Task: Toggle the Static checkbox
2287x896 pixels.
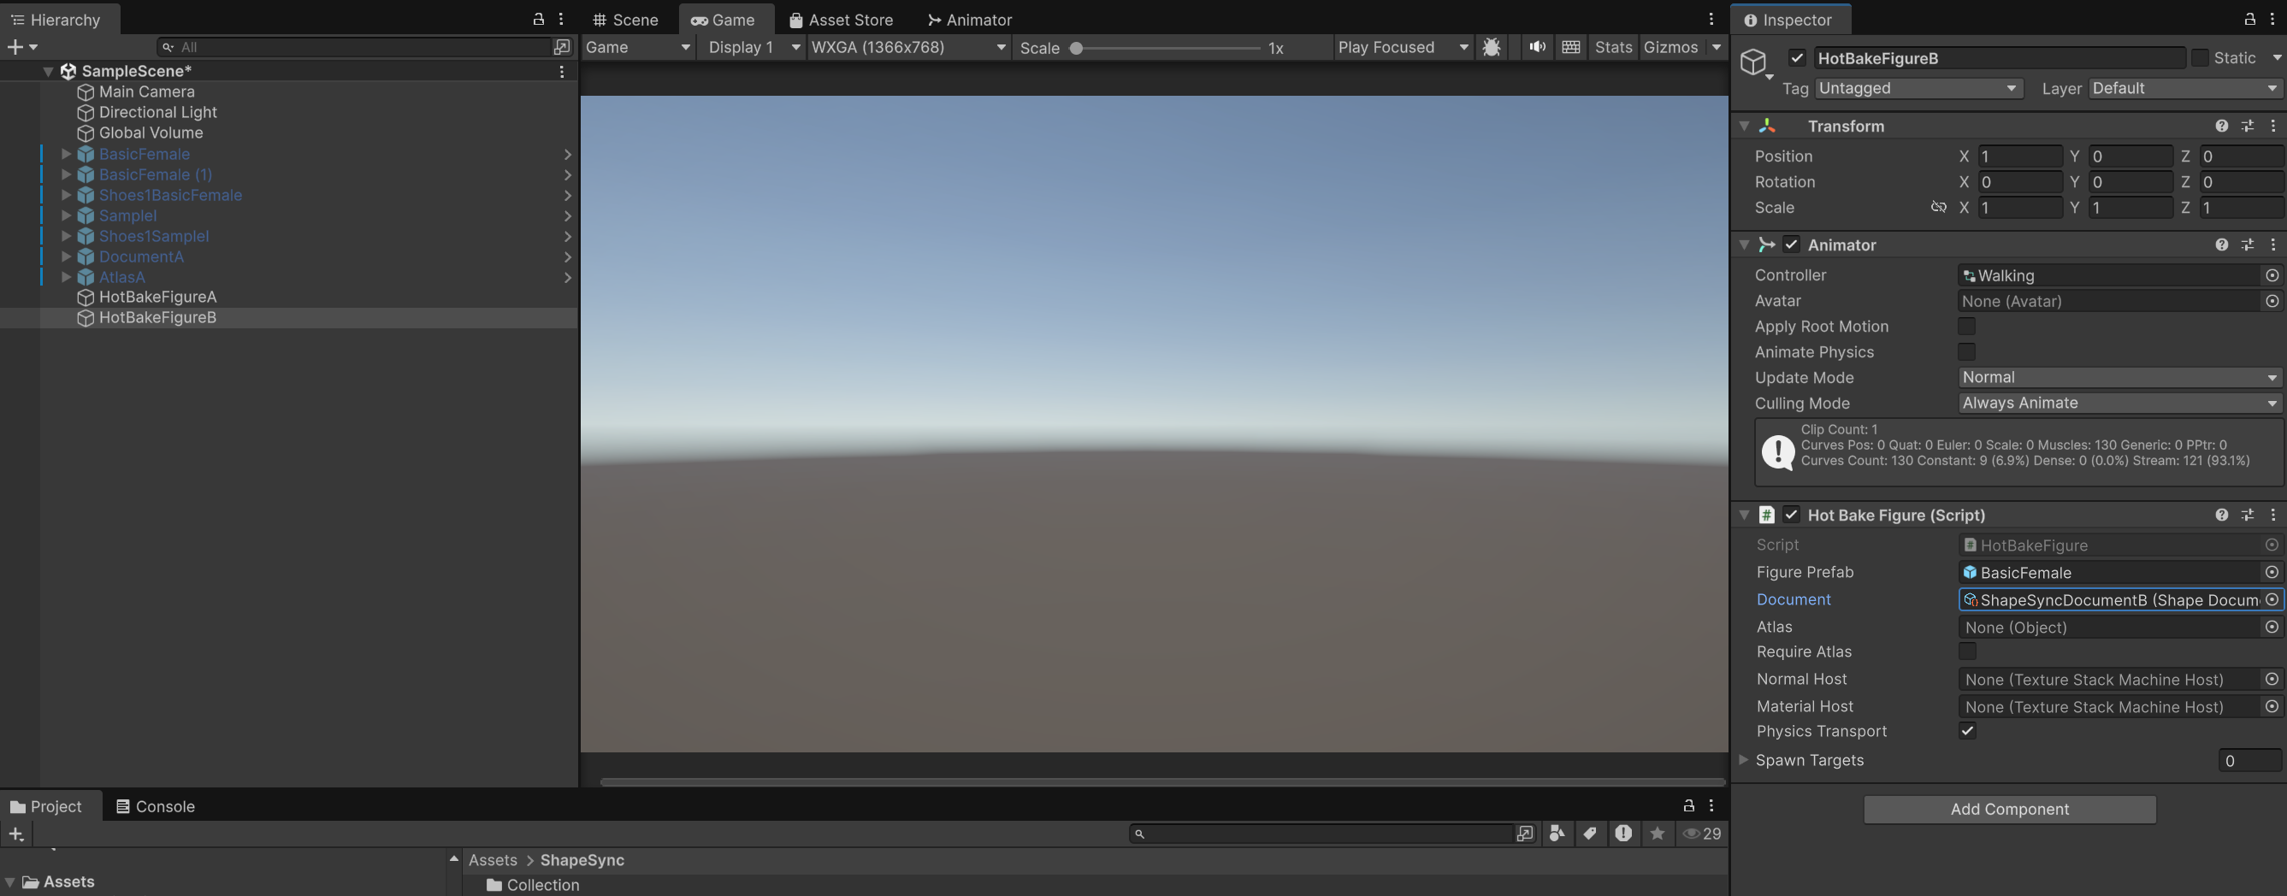Action: (x=2200, y=57)
